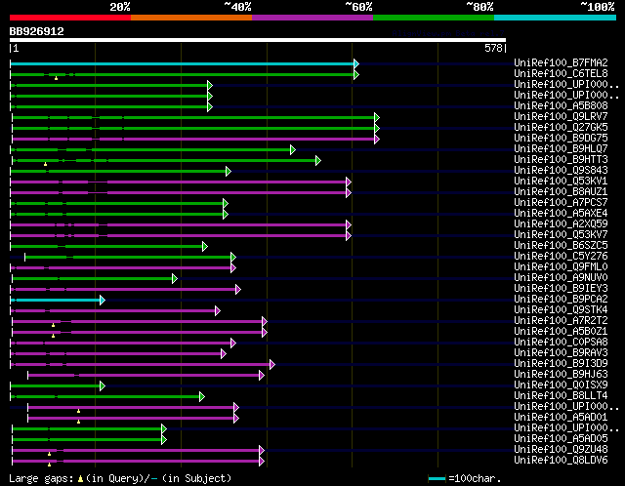Viewport: 625px width, 486px height.
Task: Click the arrowhead at the end of the A5B808 bar
Action: click(x=210, y=106)
